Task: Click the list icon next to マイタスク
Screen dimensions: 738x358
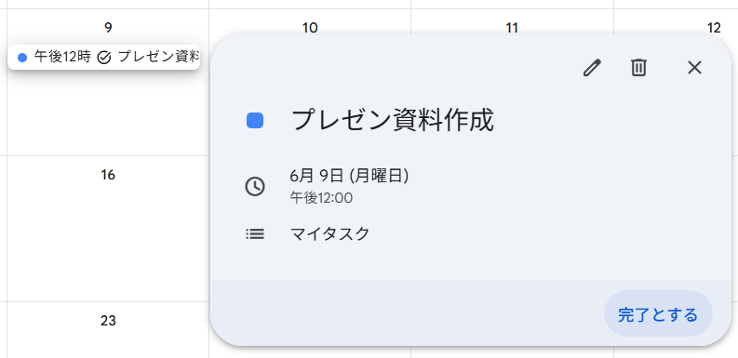Action: pos(255,233)
